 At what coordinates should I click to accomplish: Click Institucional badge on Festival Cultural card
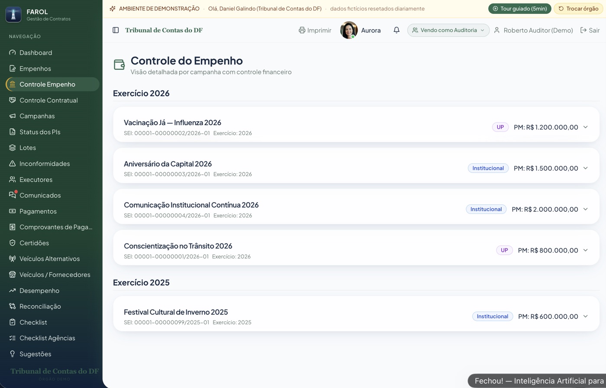pos(493,316)
